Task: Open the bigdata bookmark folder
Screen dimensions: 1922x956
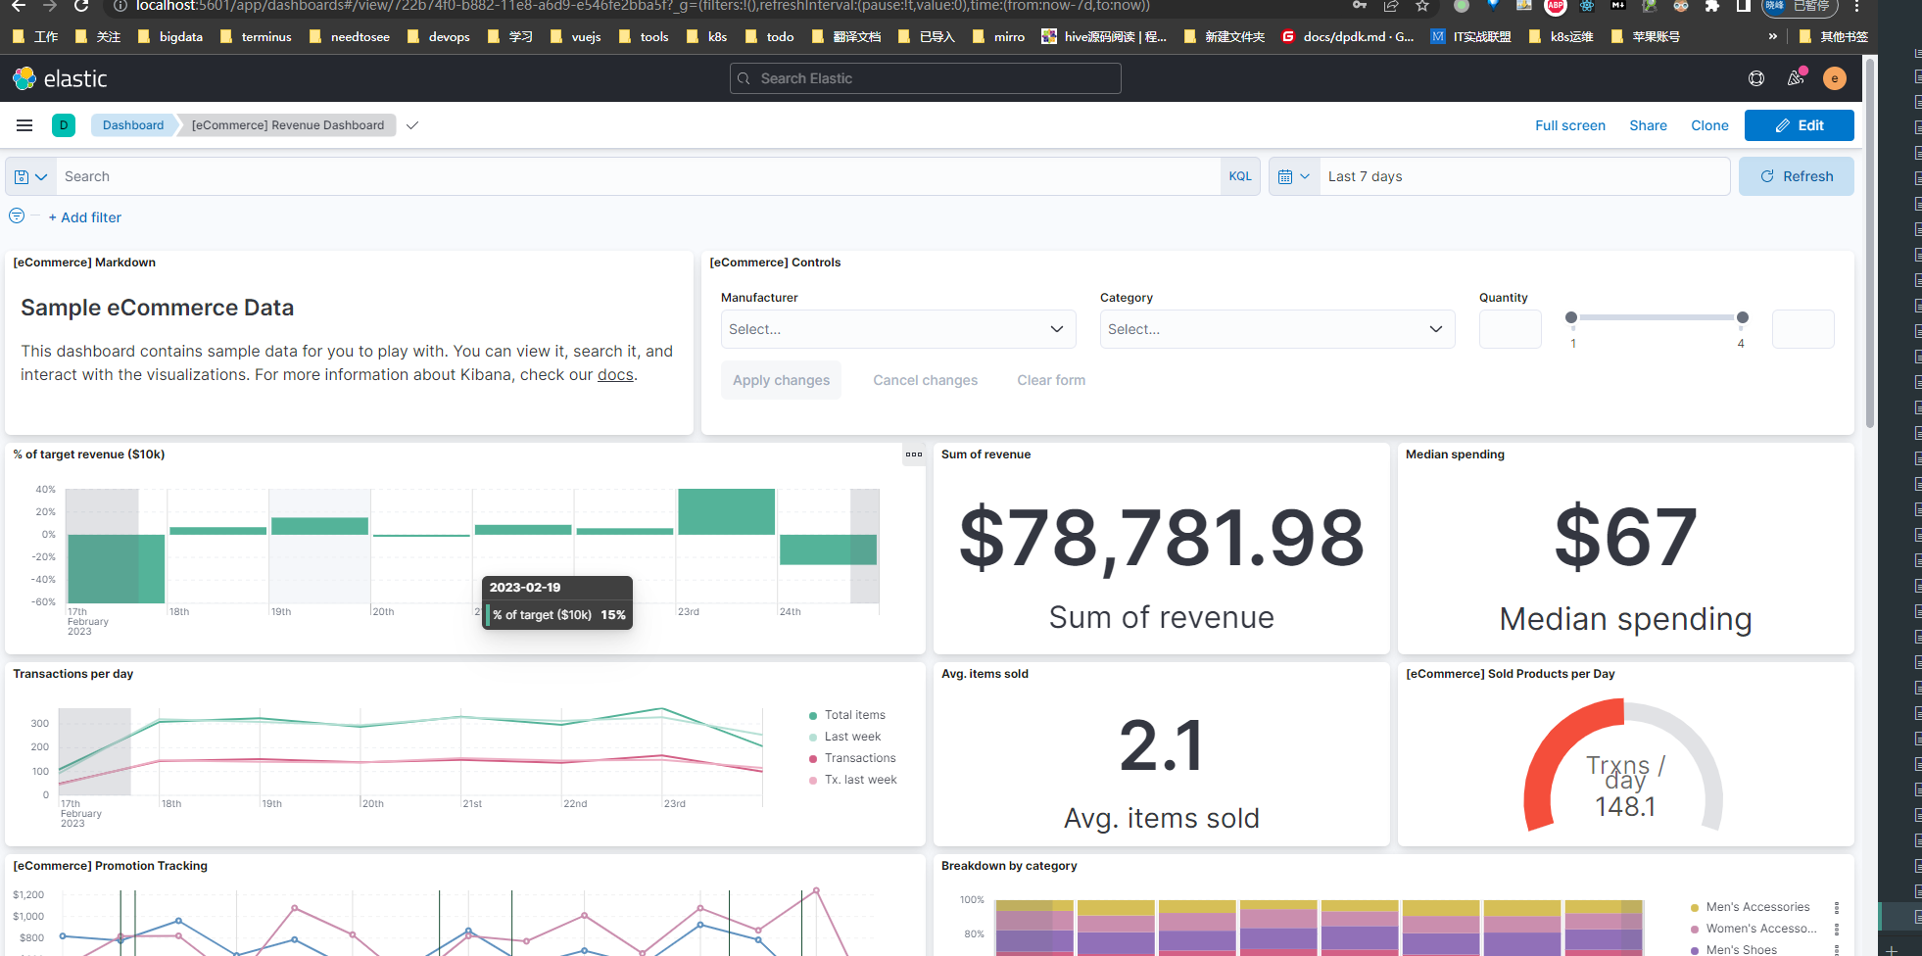Action: [170, 36]
